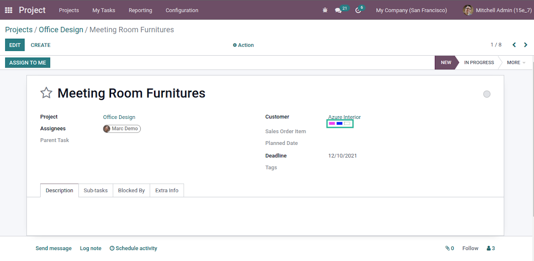Switch to the Sub-tasks tab

click(95, 190)
